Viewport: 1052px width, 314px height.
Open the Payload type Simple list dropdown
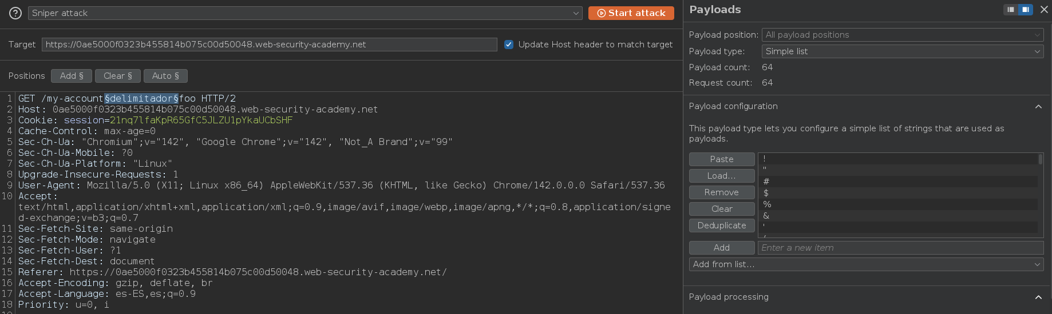902,51
